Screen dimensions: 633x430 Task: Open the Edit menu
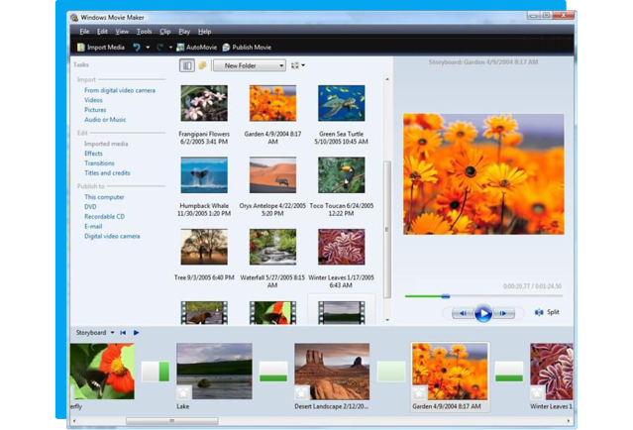102,31
